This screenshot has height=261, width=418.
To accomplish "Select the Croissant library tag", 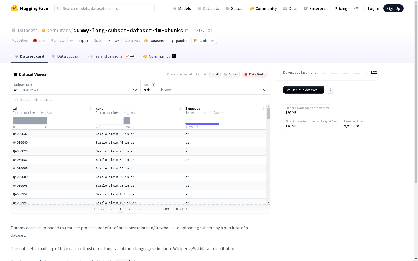I will (x=204, y=41).
